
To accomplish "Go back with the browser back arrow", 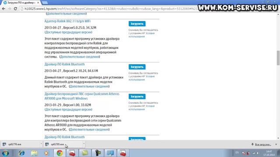I will coord(3,9).
